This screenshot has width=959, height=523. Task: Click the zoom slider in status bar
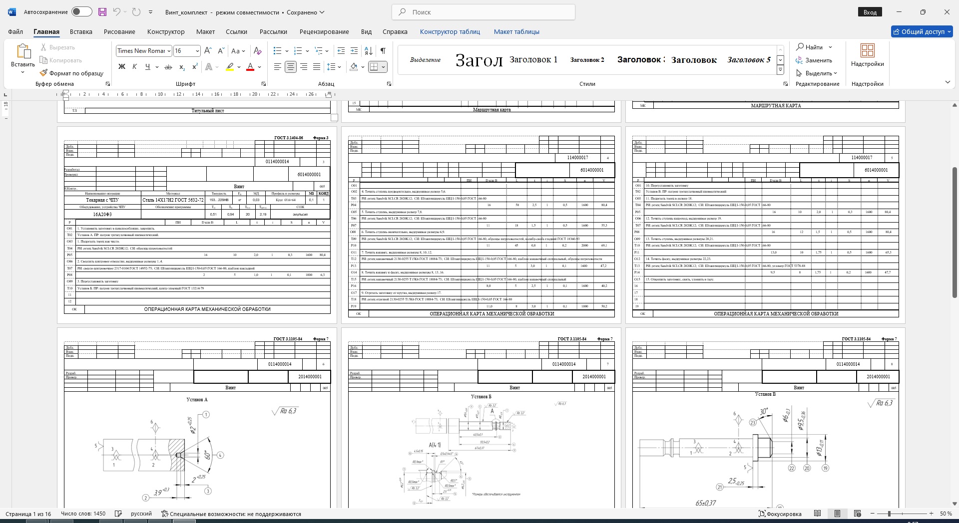tap(889, 514)
